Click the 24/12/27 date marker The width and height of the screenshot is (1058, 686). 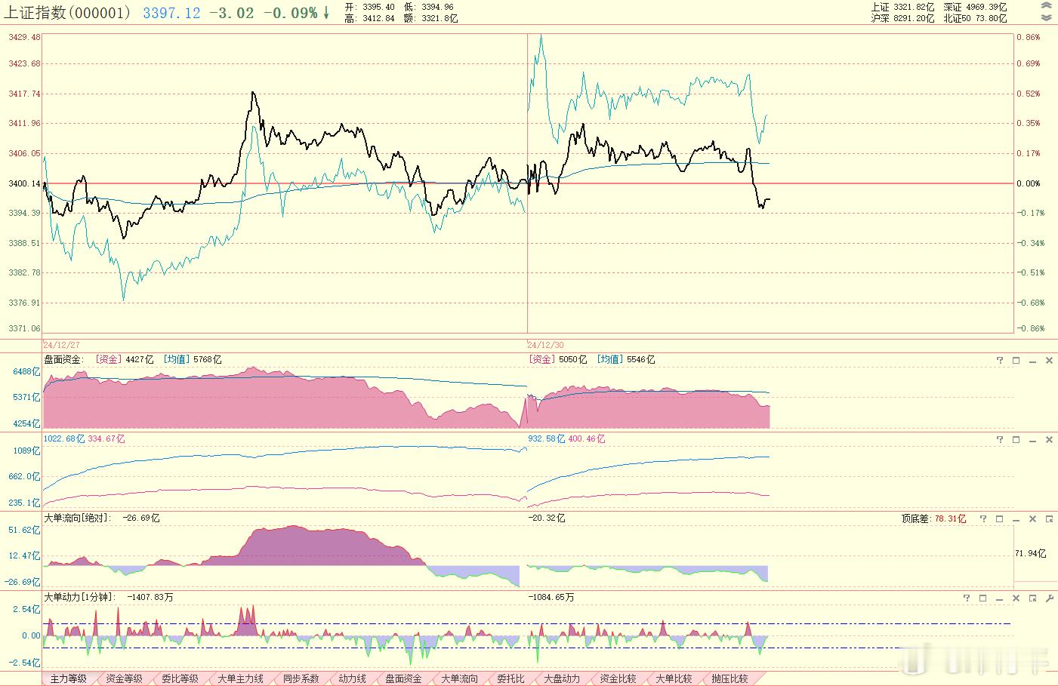click(x=60, y=344)
